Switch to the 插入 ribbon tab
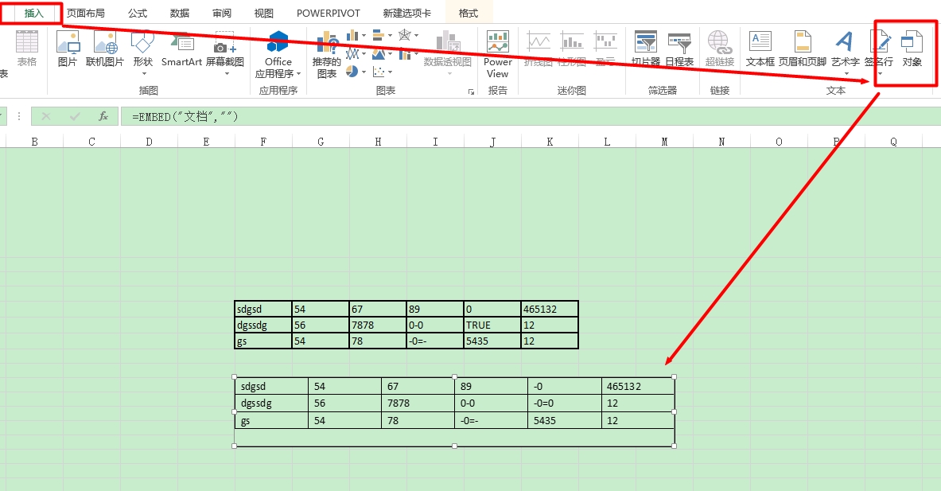 pos(33,14)
